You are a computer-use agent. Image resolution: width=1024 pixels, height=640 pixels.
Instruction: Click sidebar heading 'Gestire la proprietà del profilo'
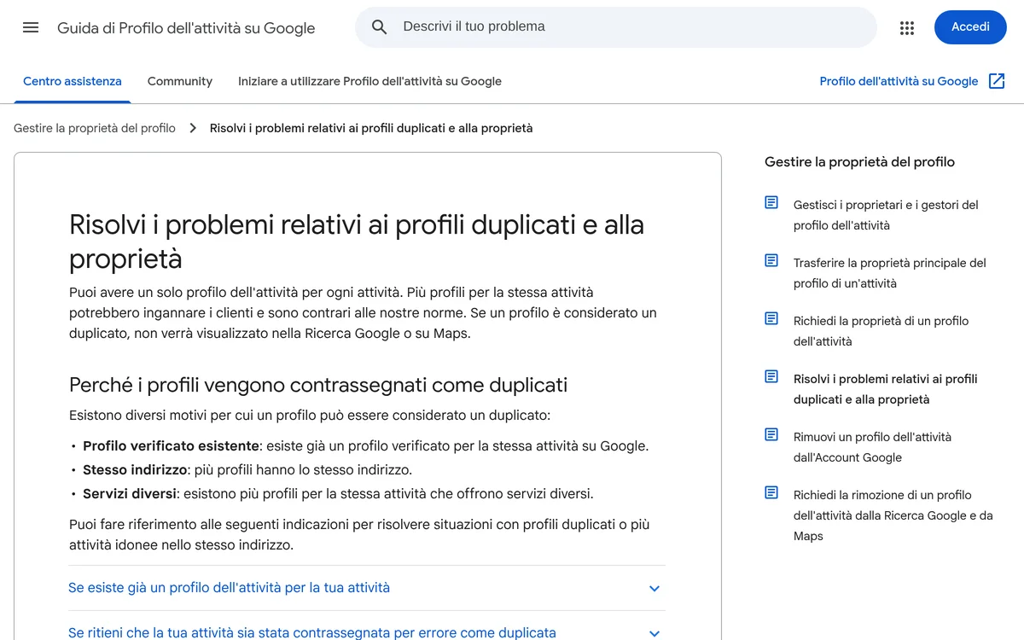[x=859, y=162]
